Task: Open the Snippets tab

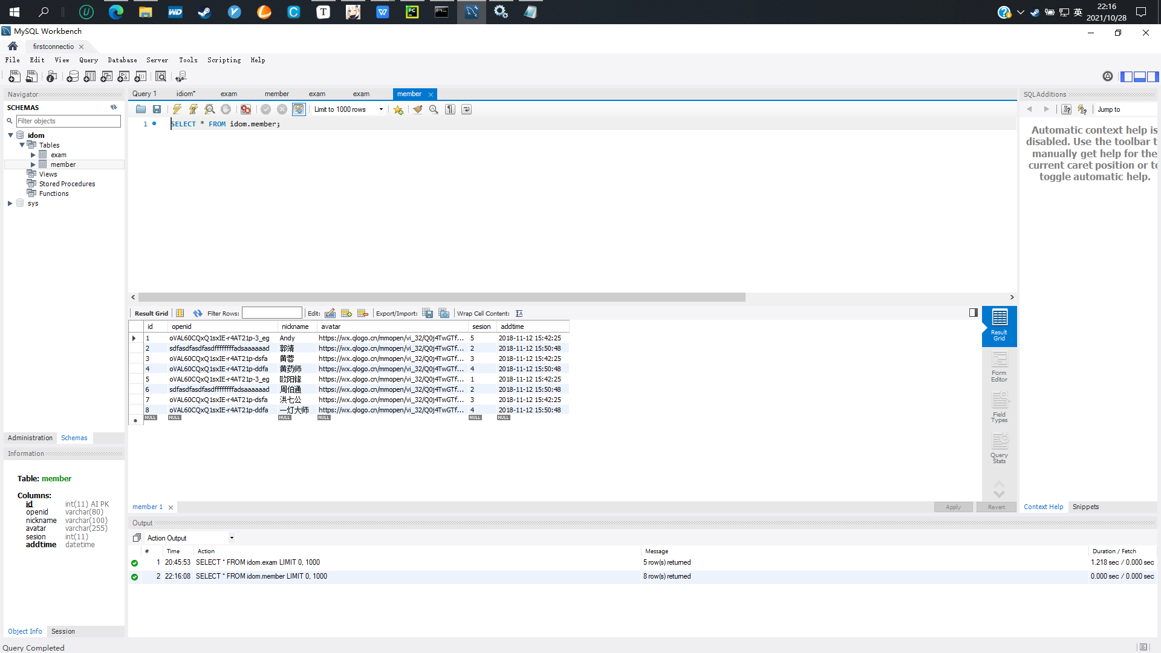Action: tap(1085, 507)
